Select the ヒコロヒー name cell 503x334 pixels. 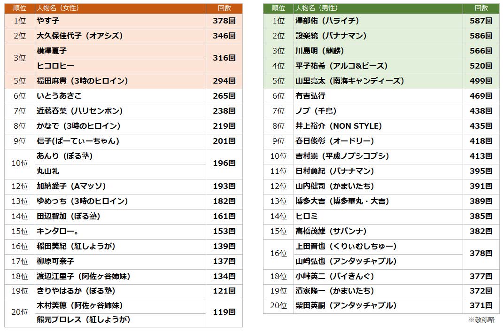coord(55,66)
